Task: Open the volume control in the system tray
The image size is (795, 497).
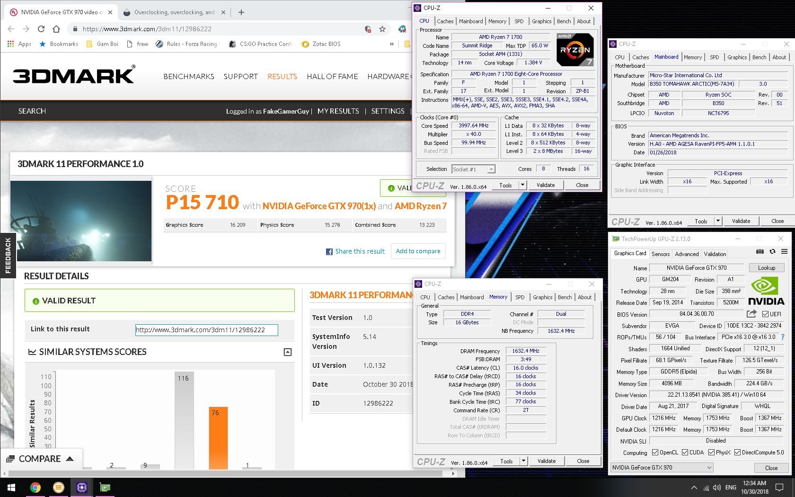Action: [717, 487]
